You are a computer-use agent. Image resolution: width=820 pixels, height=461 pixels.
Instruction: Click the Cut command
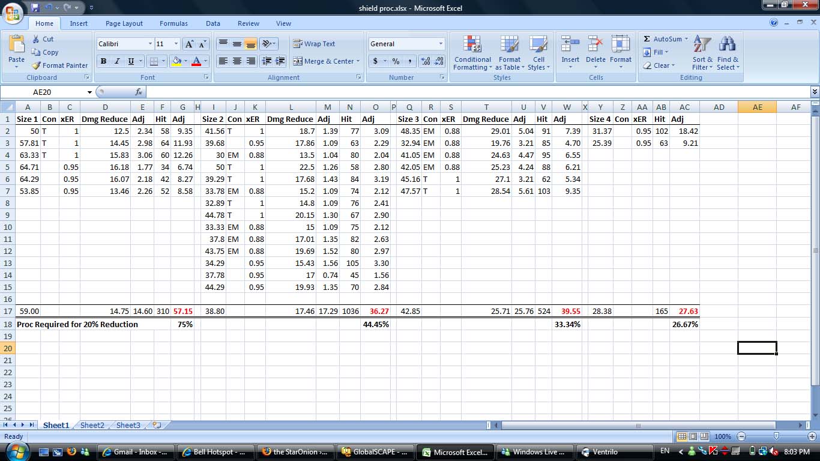(x=43, y=39)
